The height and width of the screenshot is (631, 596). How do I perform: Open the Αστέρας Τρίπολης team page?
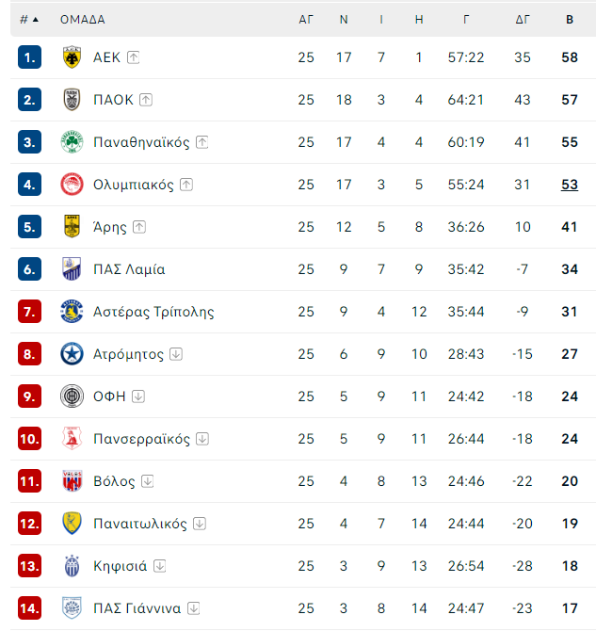pos(153,312)
